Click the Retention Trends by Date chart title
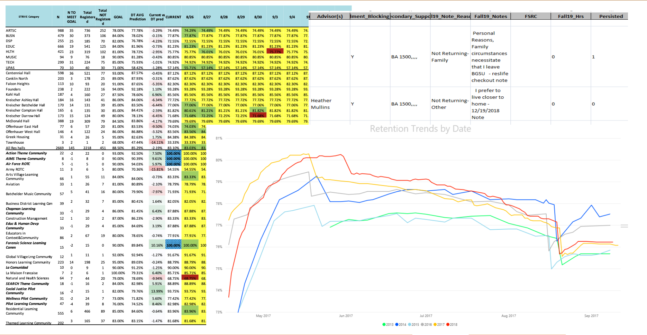647x335 pixels. [x=420, y=128]
